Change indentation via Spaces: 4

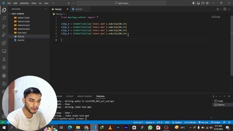pyautogui.click(x=150, y=122)
